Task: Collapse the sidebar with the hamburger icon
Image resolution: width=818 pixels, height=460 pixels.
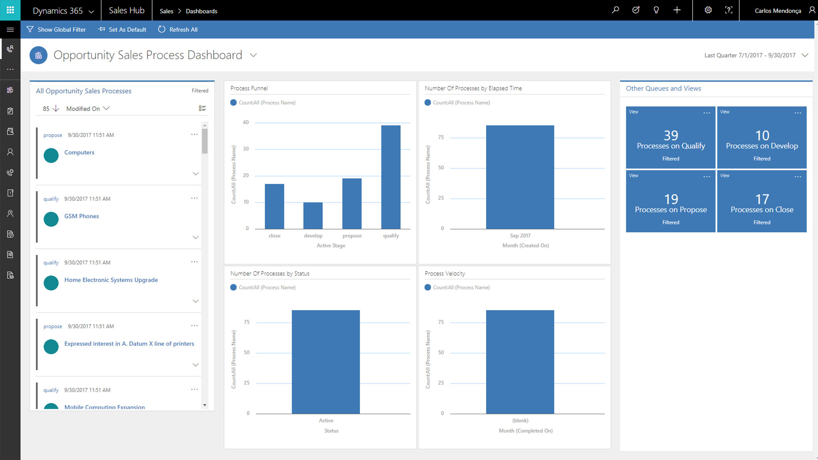Action: tap(10, 29)
